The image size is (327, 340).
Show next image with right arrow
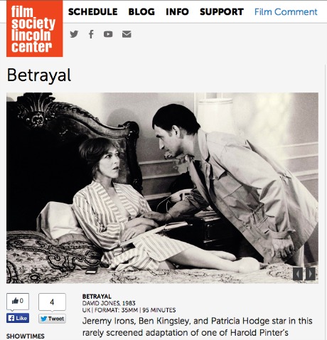pos(311,274)
